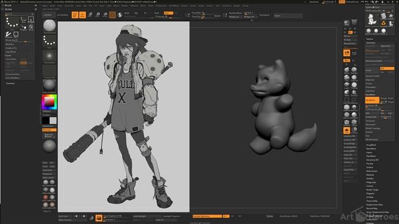The height and width of the screenshot is (224, 399).
Task: Click the orange camera icon at bottom
Action: click(99, 218)
